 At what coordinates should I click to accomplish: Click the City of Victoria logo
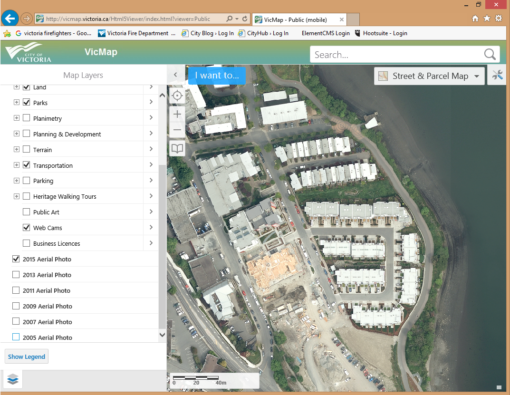(29, 53)
